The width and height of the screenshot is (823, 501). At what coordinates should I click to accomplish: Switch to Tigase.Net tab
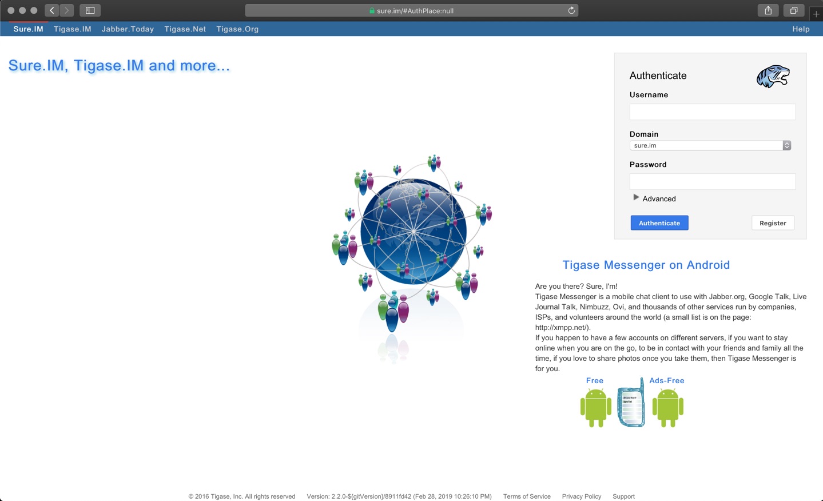[185, 29]
